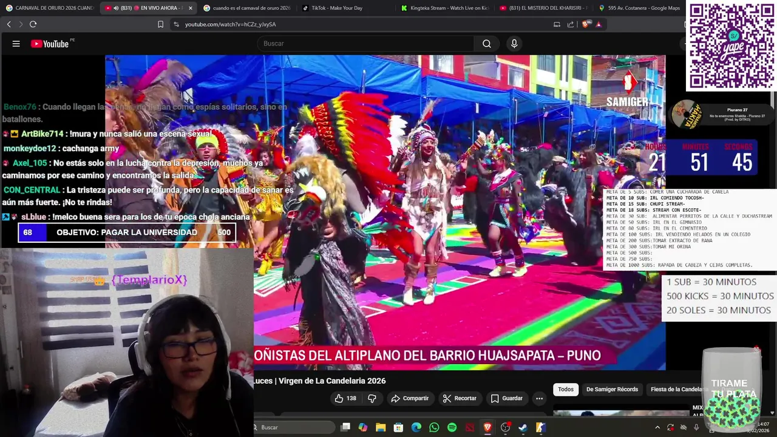Click the live carnival video player
This screenshot has width=777, height=437.
click(x=385, y=212)
